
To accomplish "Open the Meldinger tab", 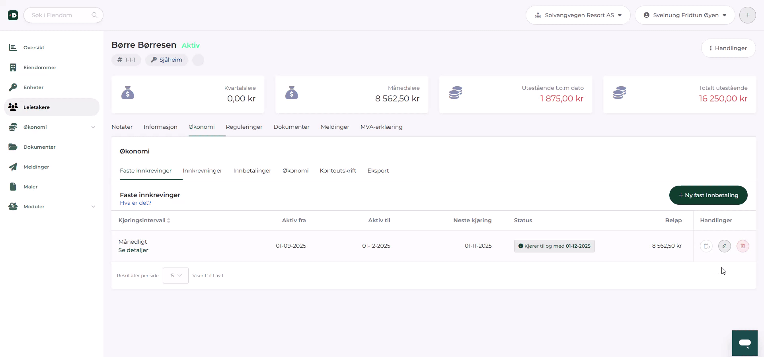I will 335,127.
